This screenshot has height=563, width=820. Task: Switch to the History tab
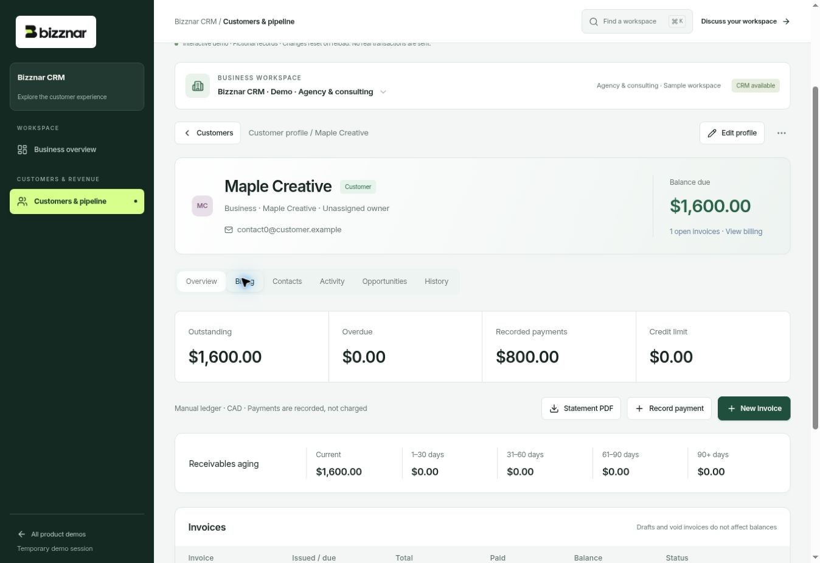coord(436,281)
